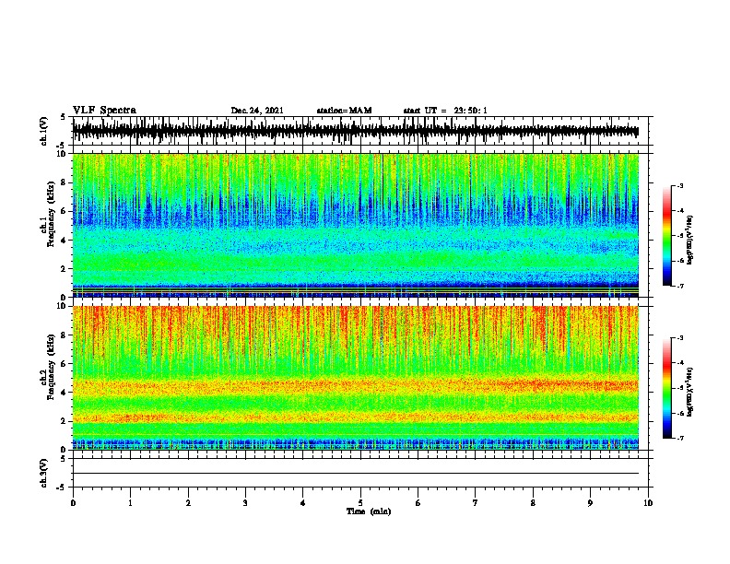Click the ch.1 color scale bar
Screen dimensions: 730x564
pyautogui.click(x=667, y=236)
